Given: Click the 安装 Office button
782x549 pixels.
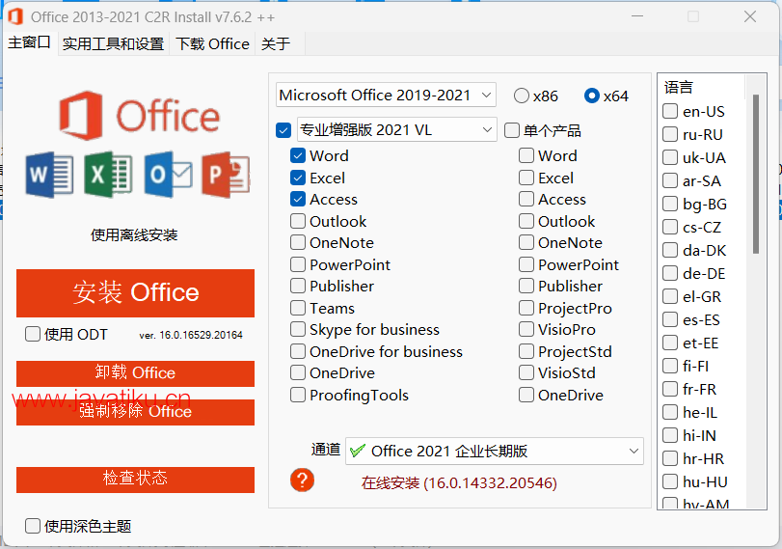Looking at the screenshot, I should tap(135, 293).
